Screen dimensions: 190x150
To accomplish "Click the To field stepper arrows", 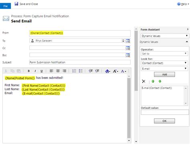I will (x=123, y=41).
